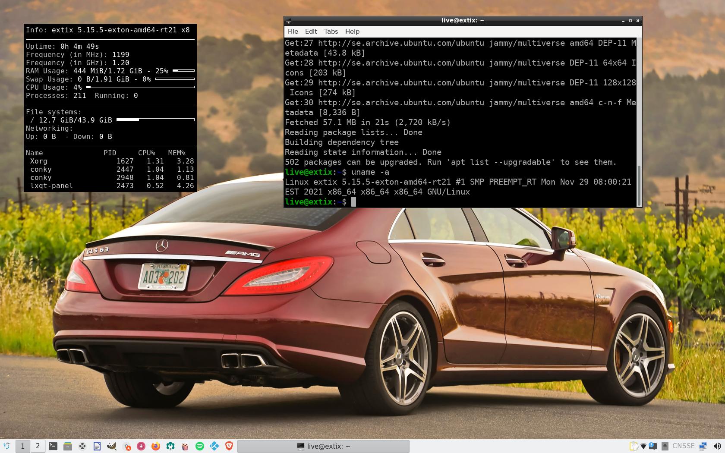Minimize the live@extix terminal window
This screenshot has height=453, width=725.
tap(623, 21)
